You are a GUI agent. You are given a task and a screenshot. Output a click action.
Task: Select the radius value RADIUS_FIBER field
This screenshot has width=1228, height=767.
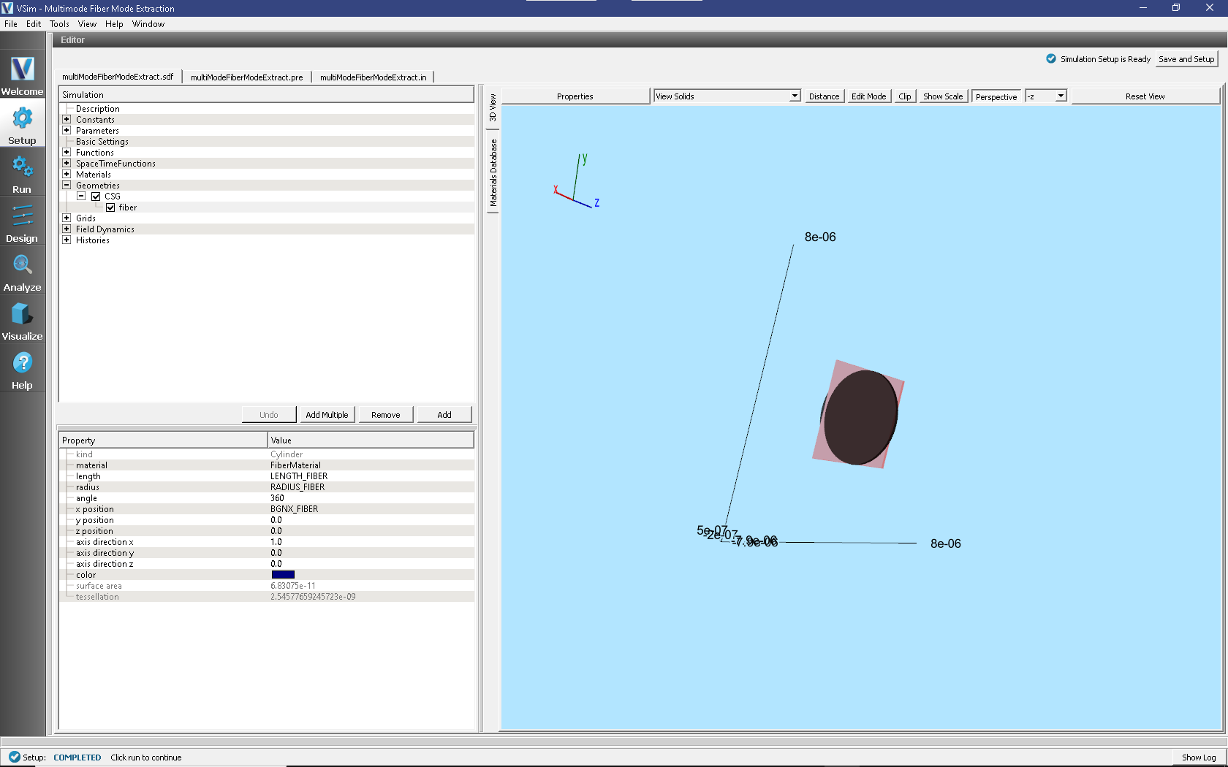[x=297, y=487]
